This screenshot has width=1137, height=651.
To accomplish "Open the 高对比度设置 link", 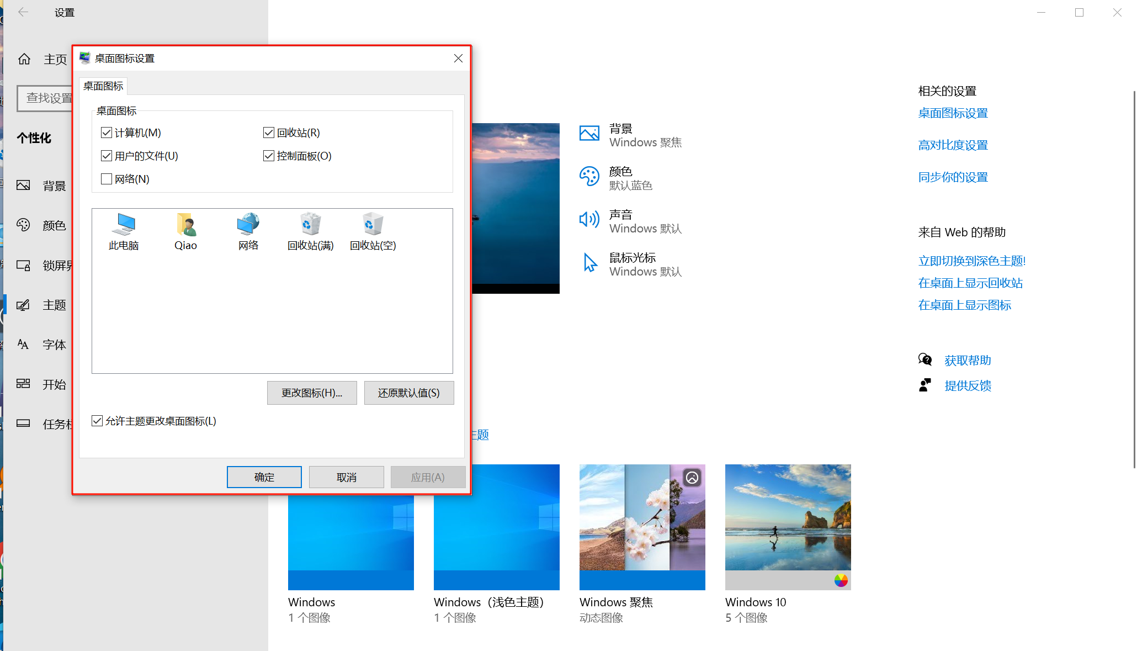I will coord(953,145).
